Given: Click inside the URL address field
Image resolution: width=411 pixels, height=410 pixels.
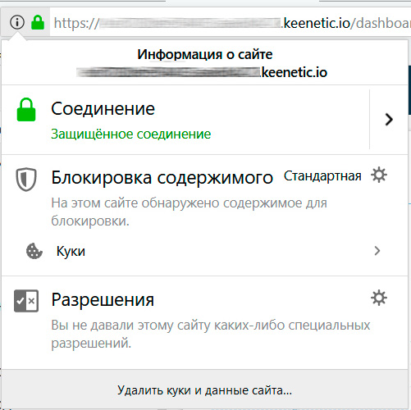Looking at the screenshot, I should coord(231,23).
